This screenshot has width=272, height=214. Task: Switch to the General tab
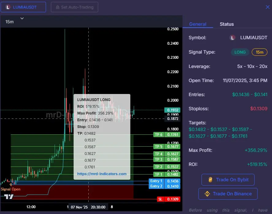[197, 24]
